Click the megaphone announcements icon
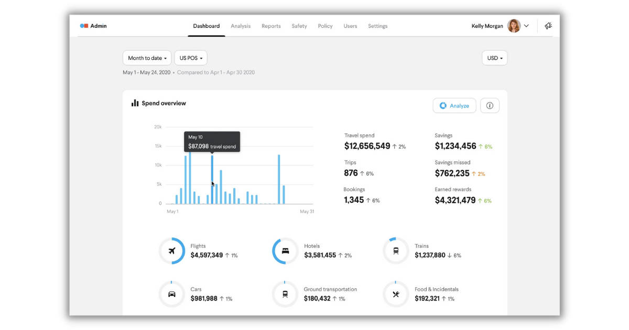The width and height of the screenshot is (629, 330). (548, 25)
